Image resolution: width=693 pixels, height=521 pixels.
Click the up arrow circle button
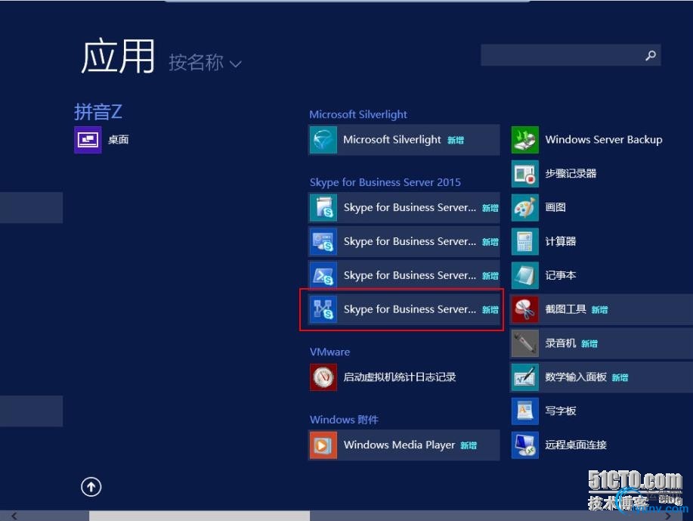pos(91,487)
